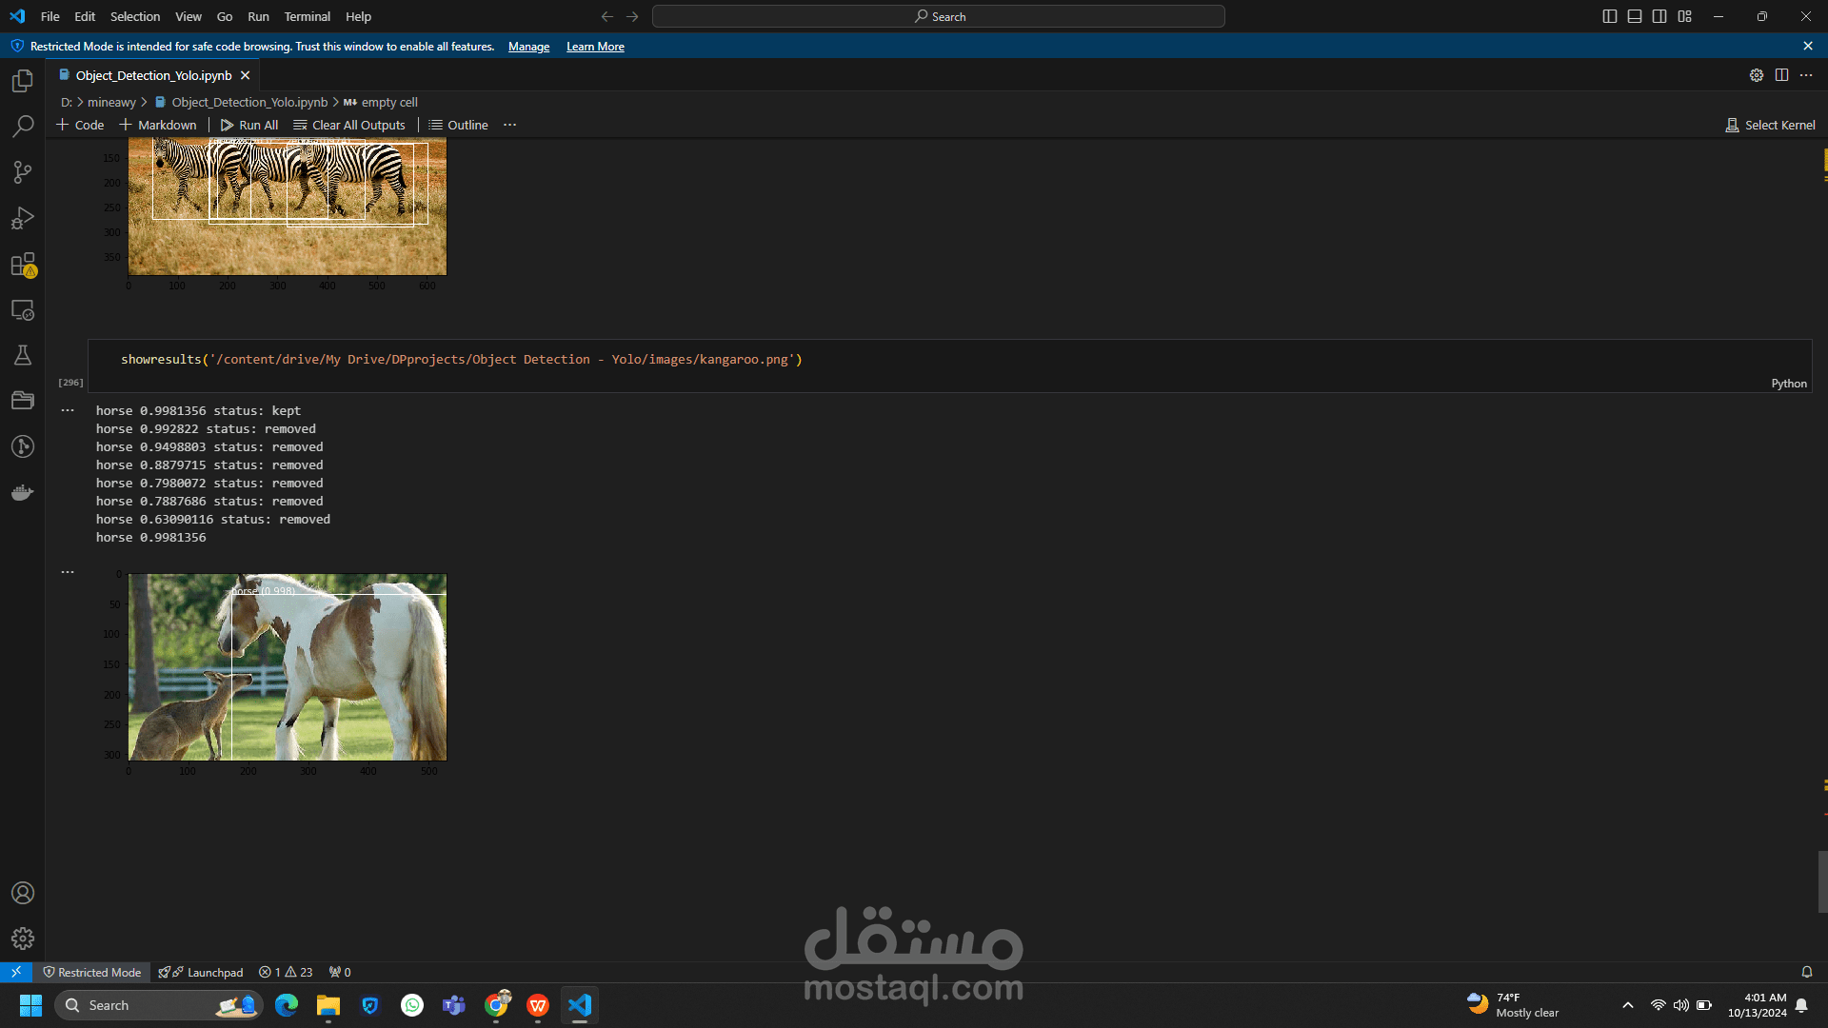This screenshot has height=1028, width=1828.
Task: Click the notebook vertical scrollbar thumb
Action: point(1822,881)
